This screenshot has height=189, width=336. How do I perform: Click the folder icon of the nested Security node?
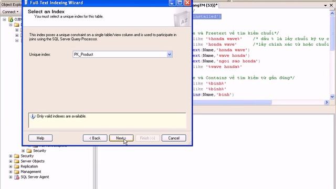[29, 151]
